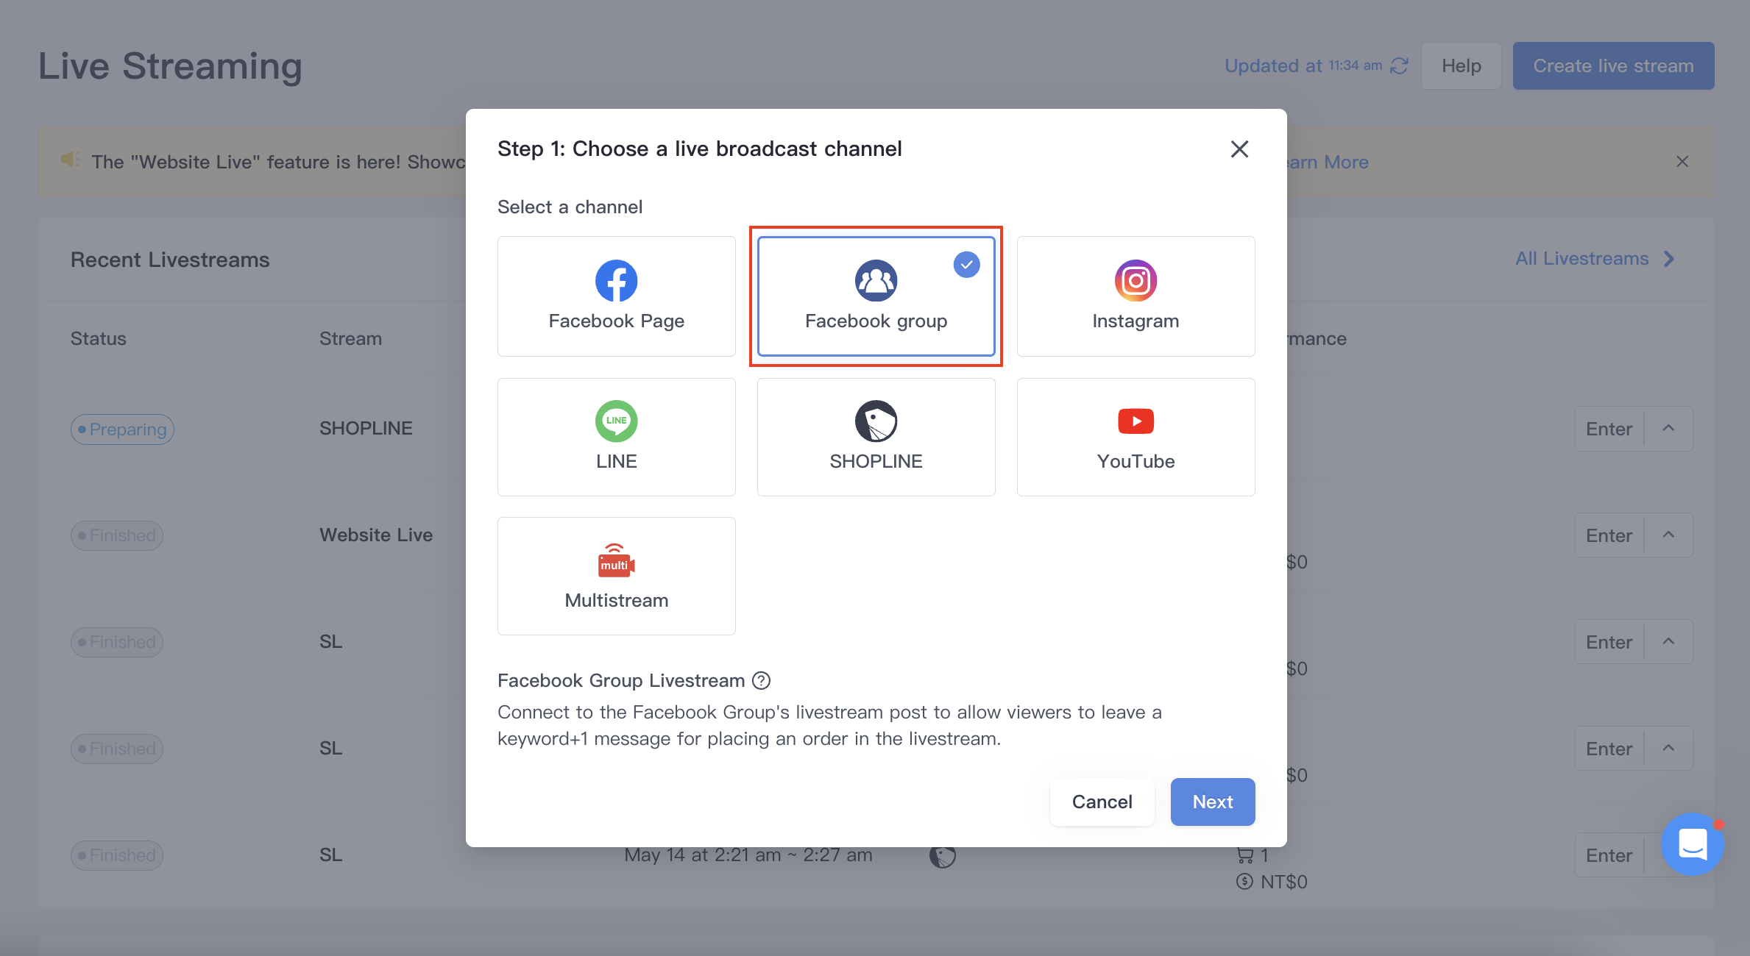Expand options arrow for SHOPLINE row

coord(1668,429)
